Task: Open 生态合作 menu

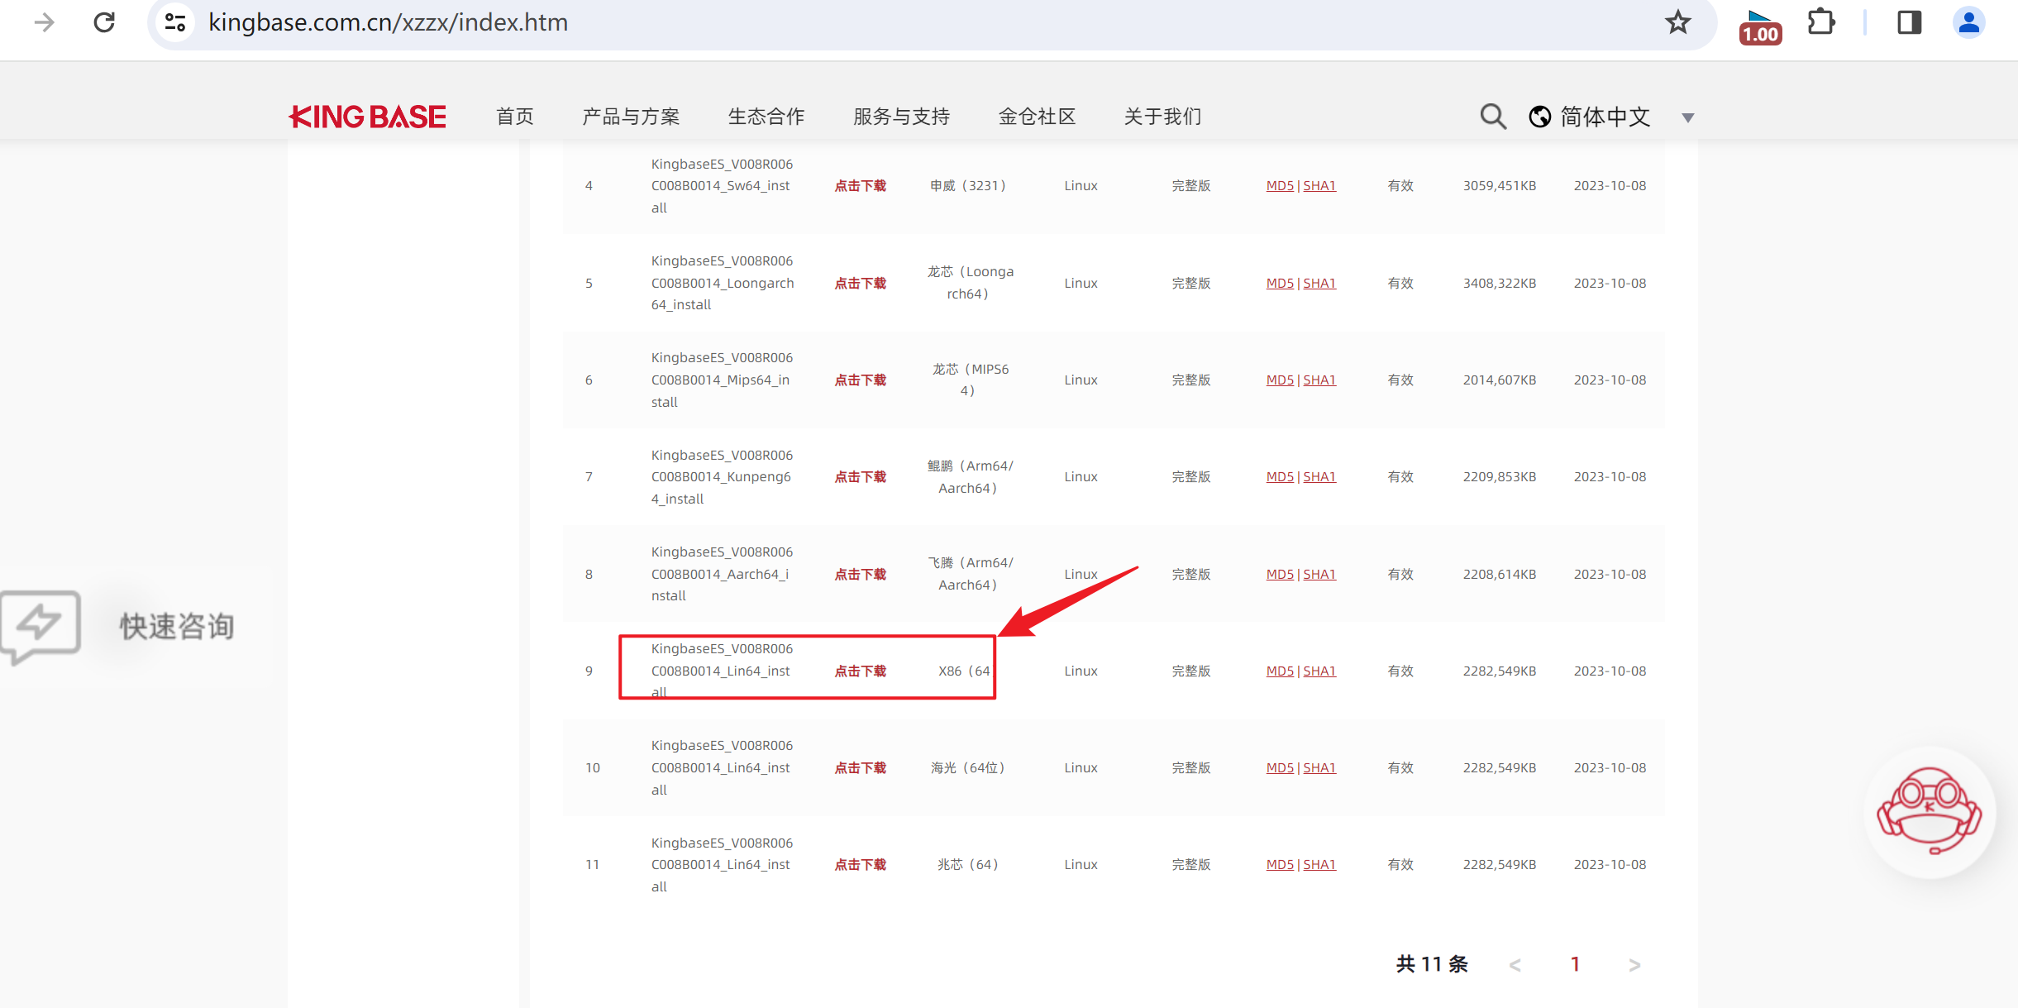Action: coord(766,117)
